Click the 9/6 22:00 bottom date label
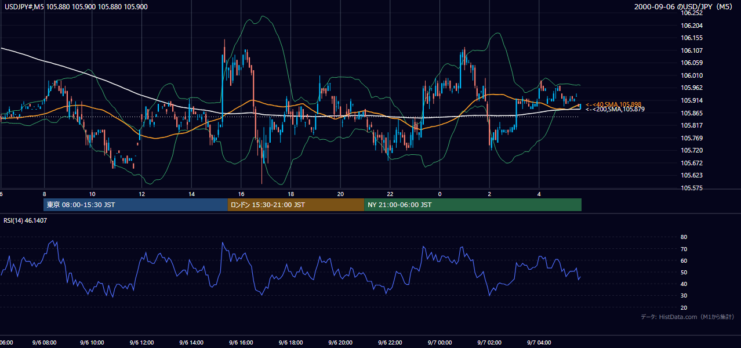Viewport: 741px width, 348px height. click(x=390, y=343)
